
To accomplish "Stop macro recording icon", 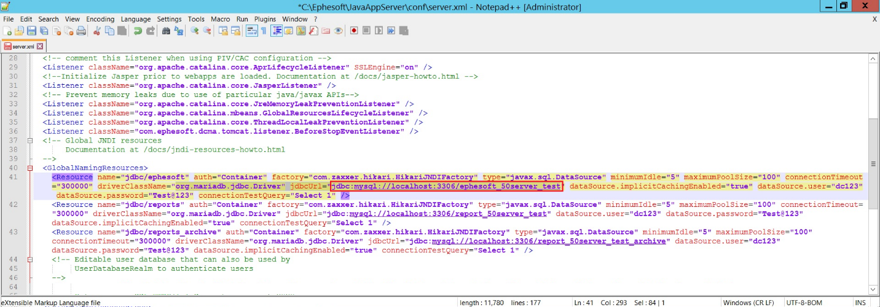I will pyautogui.click(x=366, y=31).
